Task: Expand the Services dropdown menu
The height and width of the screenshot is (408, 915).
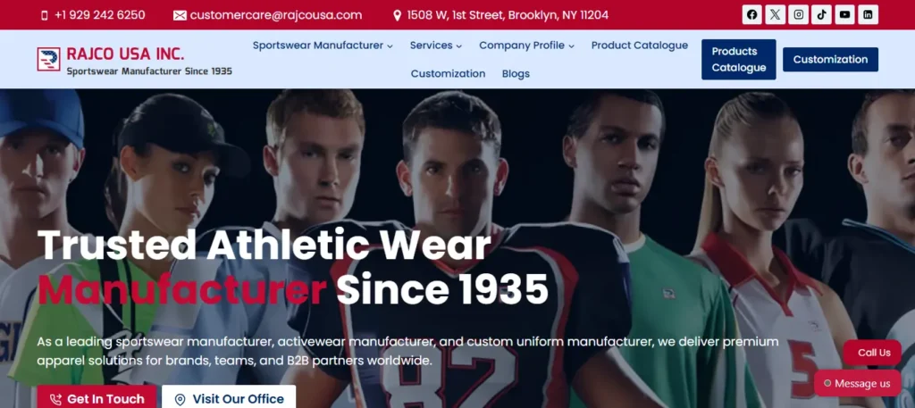Action: point(436,46)
